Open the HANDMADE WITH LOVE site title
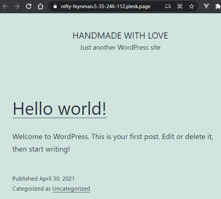 [x=120, y=36]
